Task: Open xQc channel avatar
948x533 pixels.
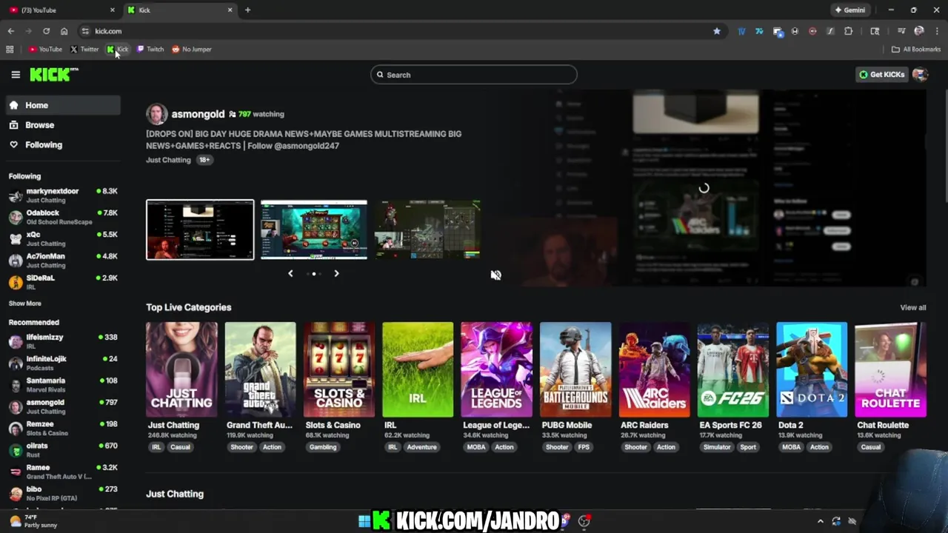Action: point(16,238)
